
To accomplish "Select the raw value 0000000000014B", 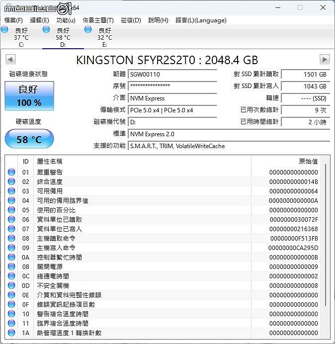I will [x=294, y=181].
